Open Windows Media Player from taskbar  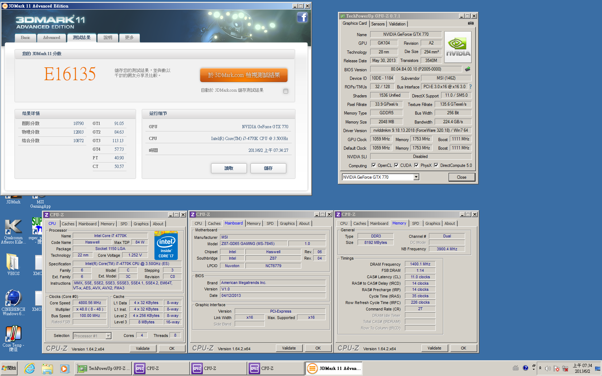click(64, 368)
